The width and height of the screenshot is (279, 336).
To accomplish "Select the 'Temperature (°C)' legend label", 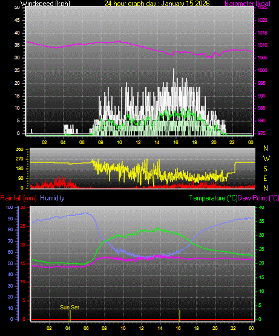I will 214,198.
